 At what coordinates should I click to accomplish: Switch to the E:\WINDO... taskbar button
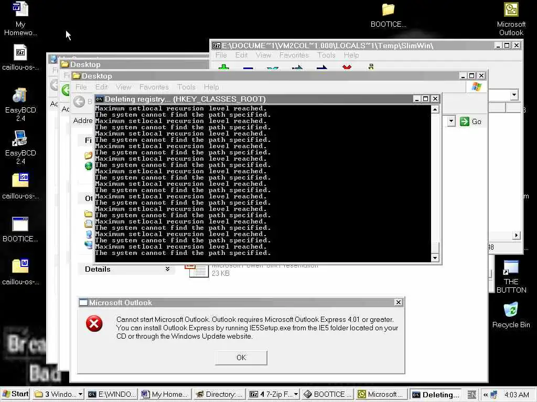coord(111,395)
